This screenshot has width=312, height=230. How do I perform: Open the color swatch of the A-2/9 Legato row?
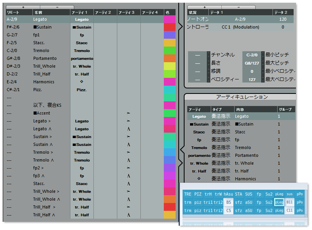click(x=170, y=19)
